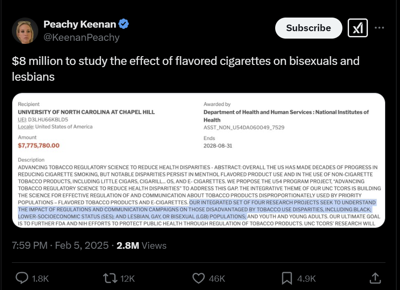Screen dimensions: 400x290
Task: Open the share arrow icon
Action: click(x=375, y=278)
